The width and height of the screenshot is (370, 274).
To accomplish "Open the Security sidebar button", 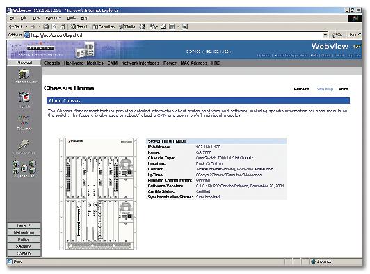I will coord(24,246).
